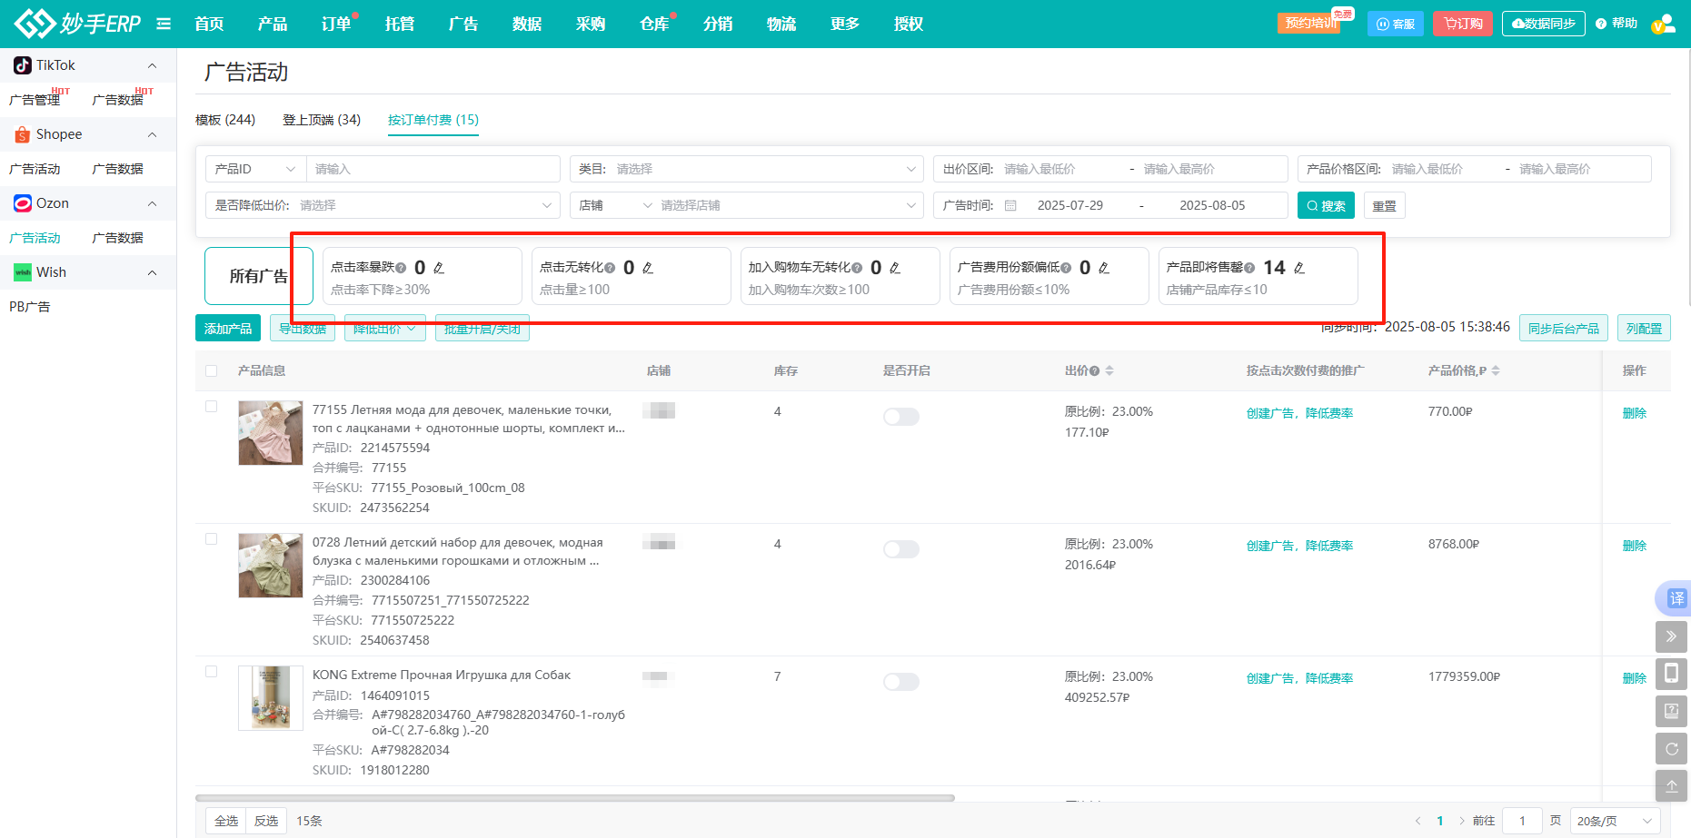The height and width of the screenshot is (838, 1691).
Task: Check the select-all checkbox in table header
Action: click(212, 370)
